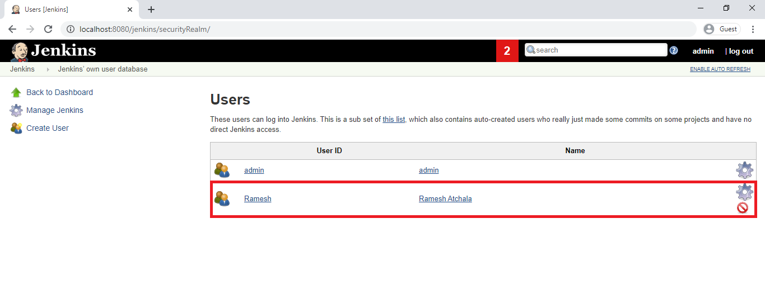Click browser forward arrow
This screenshot has width=765, height=294.
coord(30,29)
